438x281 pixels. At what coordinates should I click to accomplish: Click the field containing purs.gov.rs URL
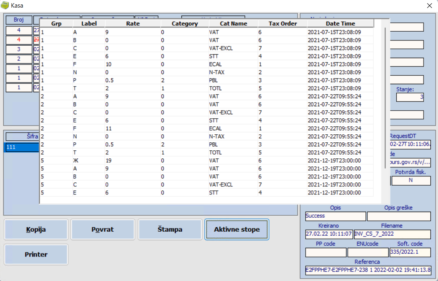(410, 162)
